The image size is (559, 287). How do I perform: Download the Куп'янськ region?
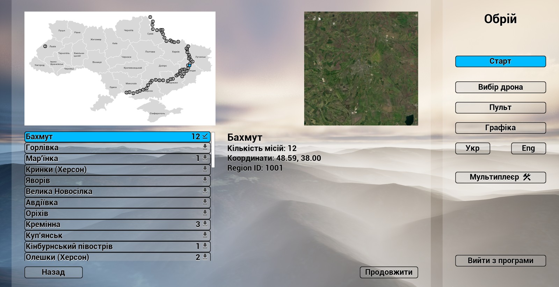[205, 235]
